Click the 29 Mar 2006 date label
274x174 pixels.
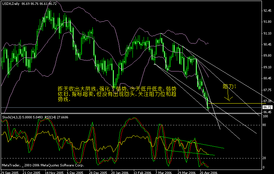[x=186, y=172]
